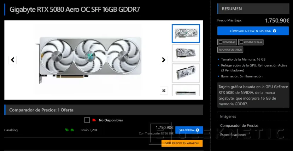Jump to Comparador de Precios sidebar link
Viewport: 293px width, 151px height.
[239, 126]
